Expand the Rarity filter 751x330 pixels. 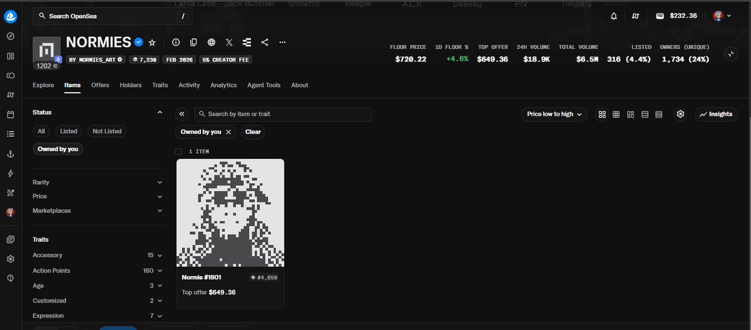click(98, 182)
